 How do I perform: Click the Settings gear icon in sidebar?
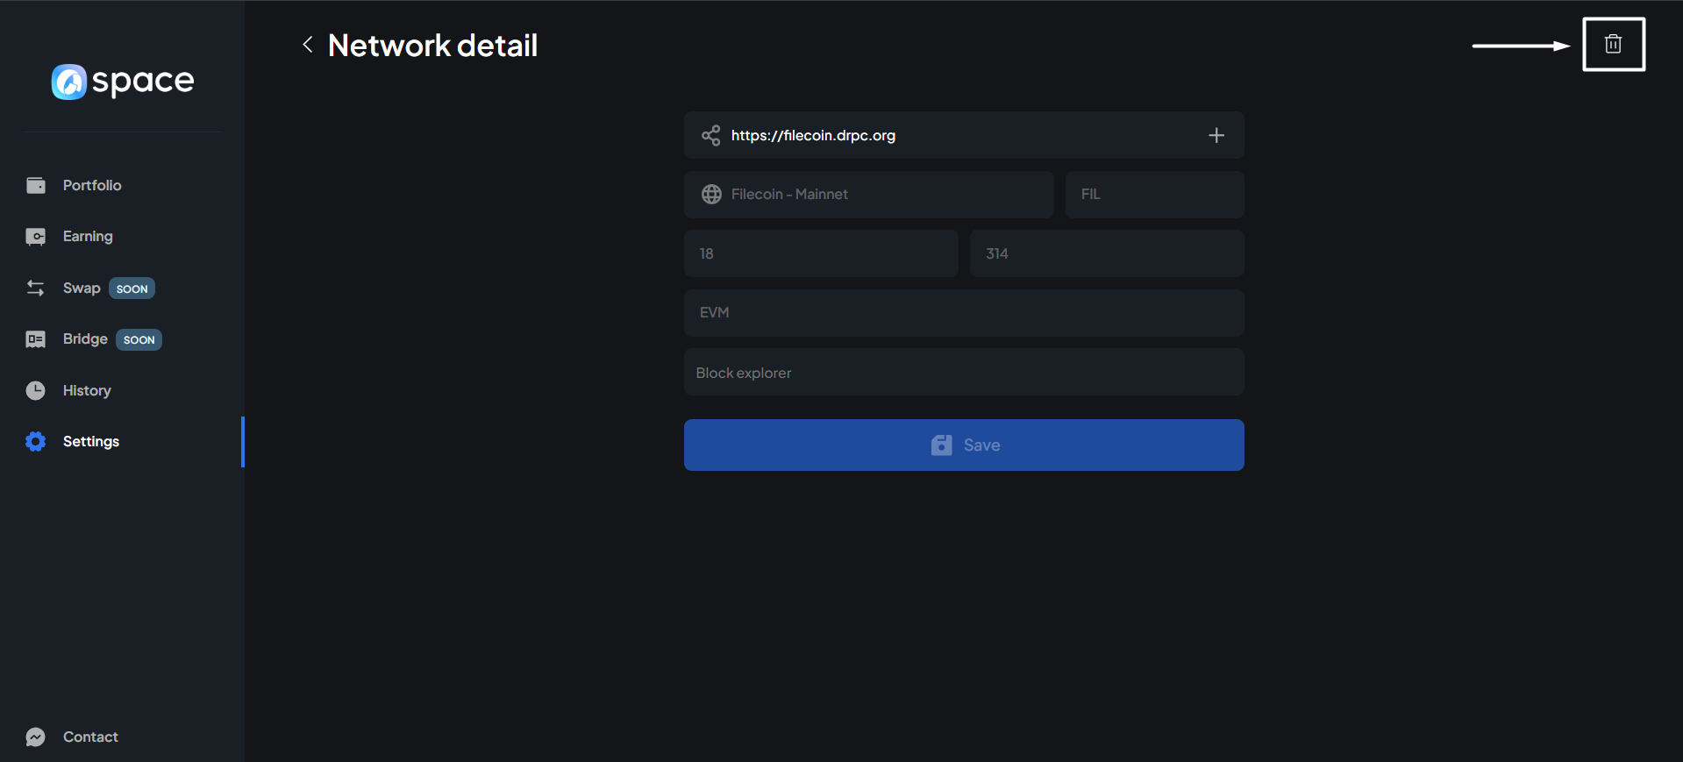click(36, 441)
